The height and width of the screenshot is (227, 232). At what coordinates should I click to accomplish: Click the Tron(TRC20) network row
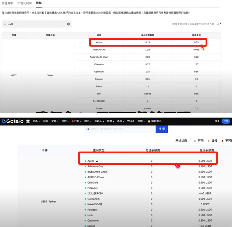point(148,101)
